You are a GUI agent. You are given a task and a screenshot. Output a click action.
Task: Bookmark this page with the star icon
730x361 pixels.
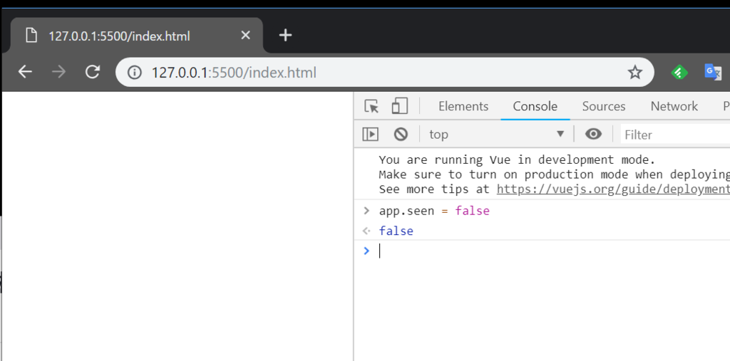(635, 73)
